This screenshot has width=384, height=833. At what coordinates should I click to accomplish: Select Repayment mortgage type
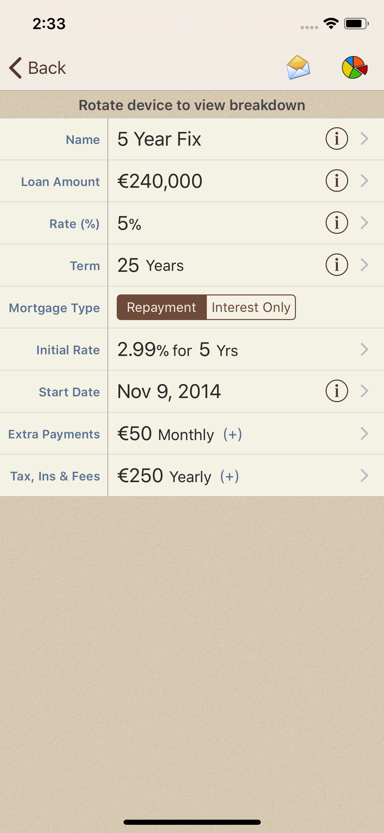(x=162, y=307)
